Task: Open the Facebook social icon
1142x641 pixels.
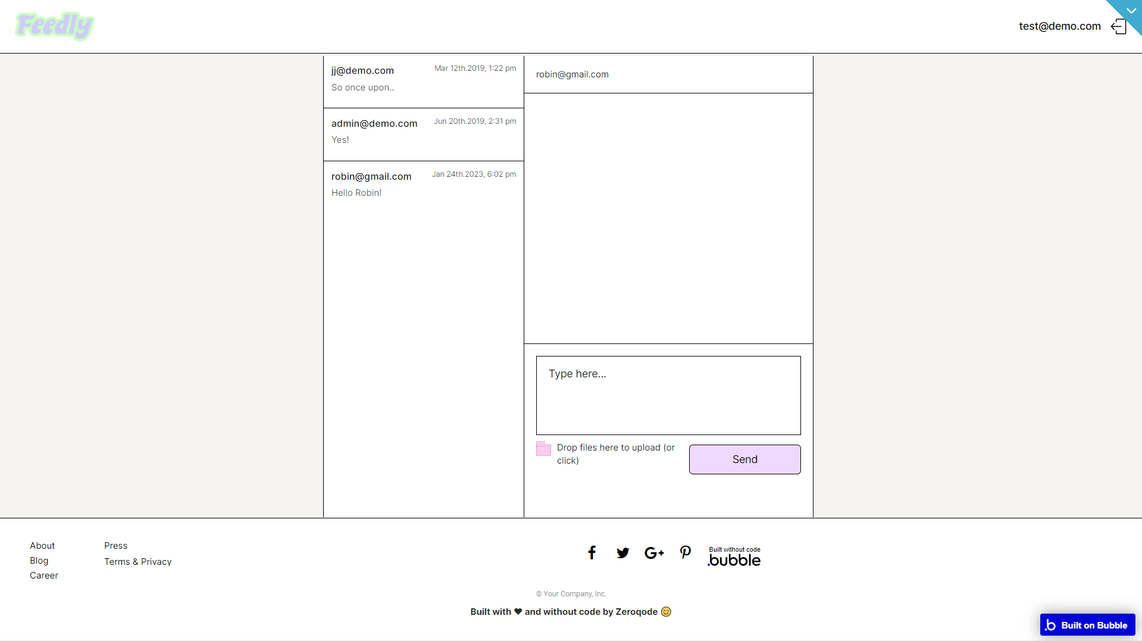Action: coord(592,553)
